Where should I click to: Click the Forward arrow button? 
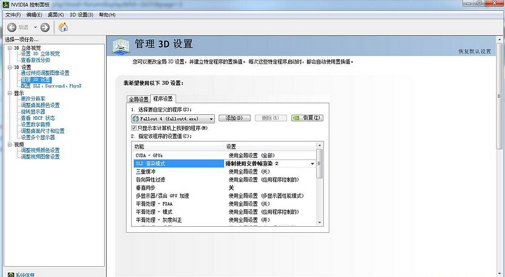[45, 27]
